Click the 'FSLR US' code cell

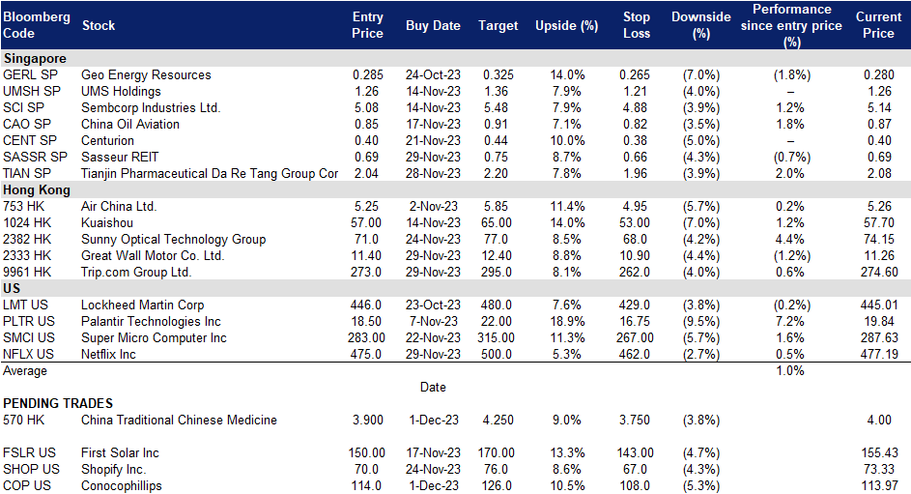coord(29,452)
